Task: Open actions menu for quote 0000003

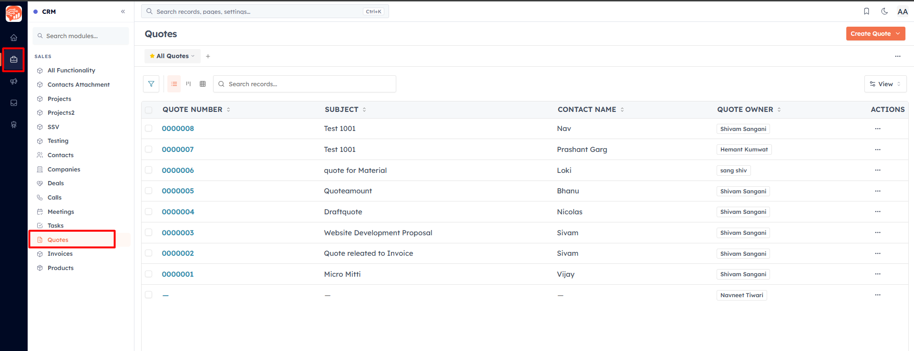Action: point(878,232)
